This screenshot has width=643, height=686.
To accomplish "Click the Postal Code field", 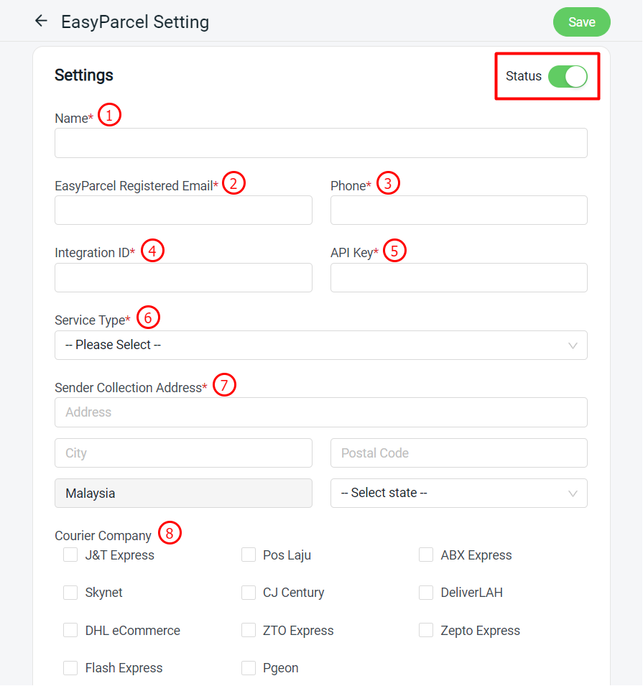I will tap(459, 453).
